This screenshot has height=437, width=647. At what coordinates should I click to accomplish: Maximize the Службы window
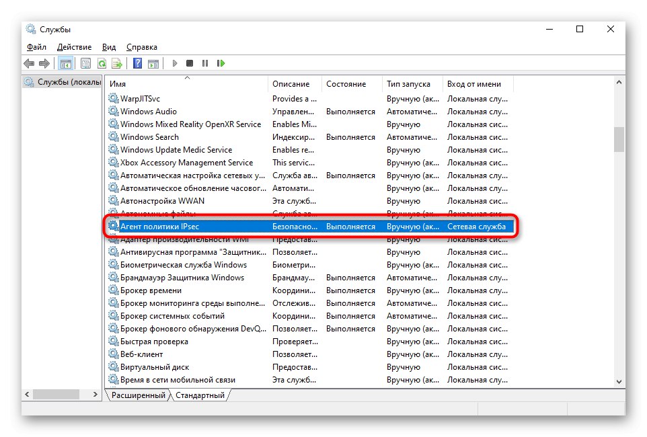point(580,29)
